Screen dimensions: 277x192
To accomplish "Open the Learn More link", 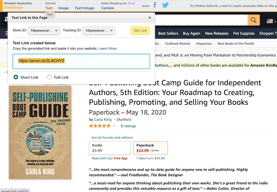I will [107, 48].
